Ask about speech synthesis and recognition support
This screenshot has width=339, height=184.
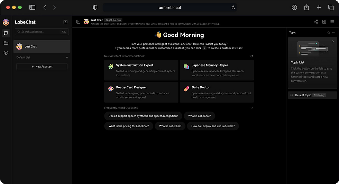click(143, 116)
